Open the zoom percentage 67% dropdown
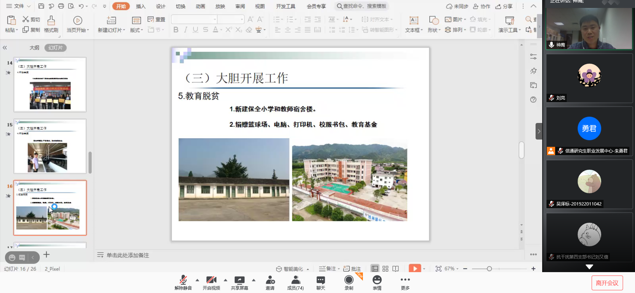Image resolution: width=635 pixels, height=293 pixels. pos(451,269)
